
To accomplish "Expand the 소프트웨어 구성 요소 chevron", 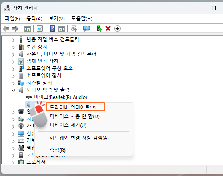I will [x=13, y=69].
